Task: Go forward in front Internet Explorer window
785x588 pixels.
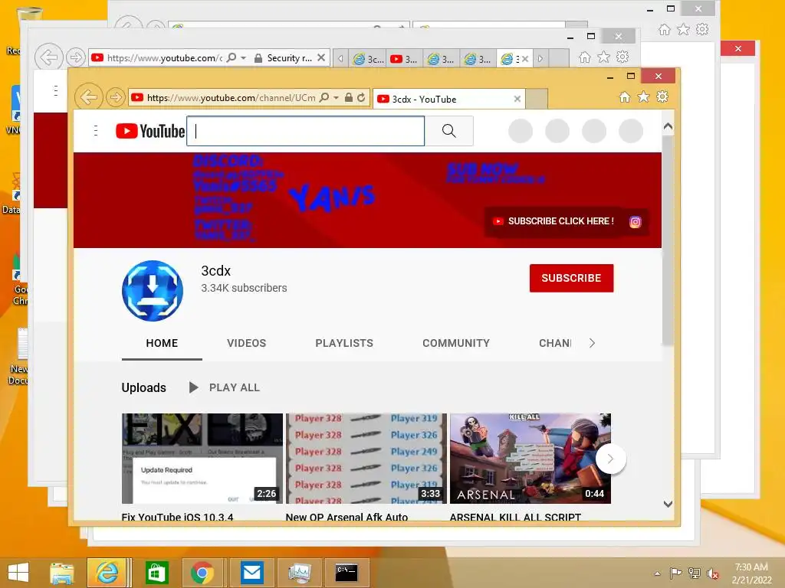Action: point(115,97)
